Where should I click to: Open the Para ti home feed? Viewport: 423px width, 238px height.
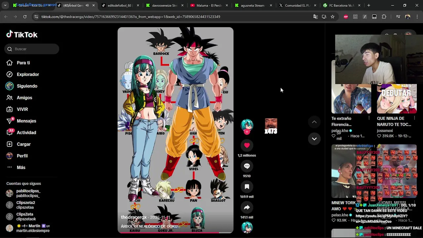tap(23, 63)
